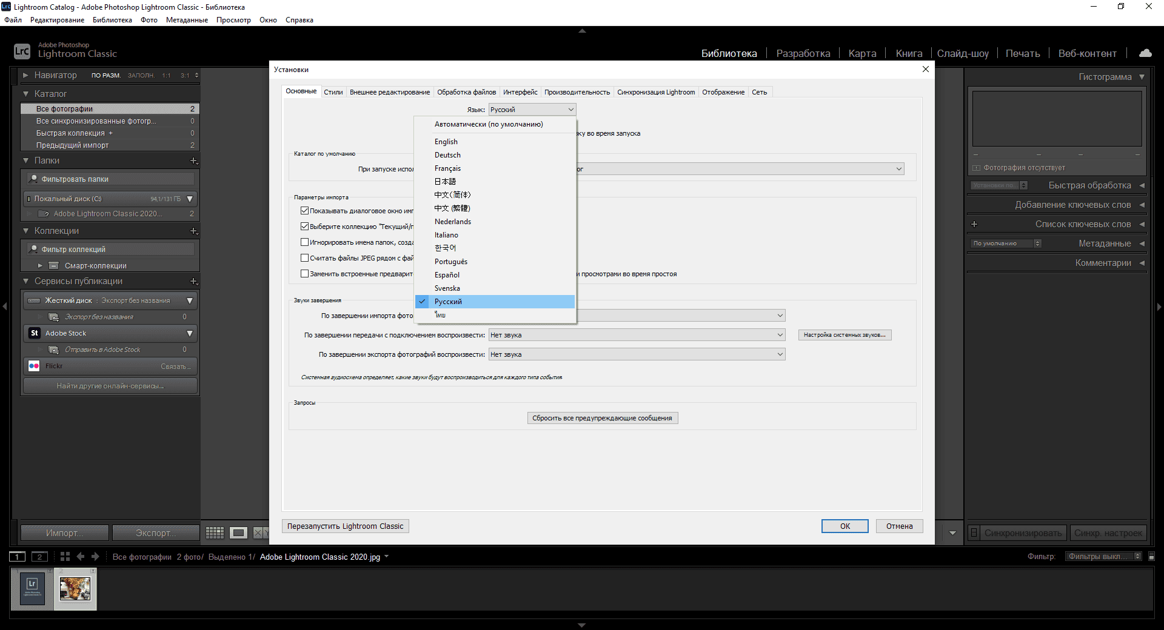Viewport: 1164px width, 630px height.
Task: Click sync toggle switch beside Синхронизировать
Action: click(974, 533)
